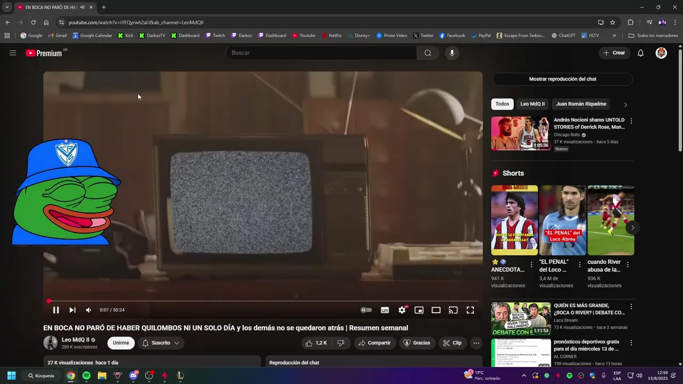Screen dimensions: 683x384
Task: Open options for ANECDOTA short
Action: 531,265
